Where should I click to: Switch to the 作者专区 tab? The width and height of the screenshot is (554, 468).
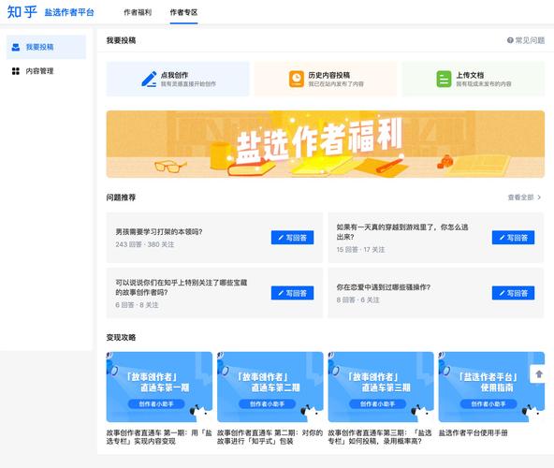(183, 12)
